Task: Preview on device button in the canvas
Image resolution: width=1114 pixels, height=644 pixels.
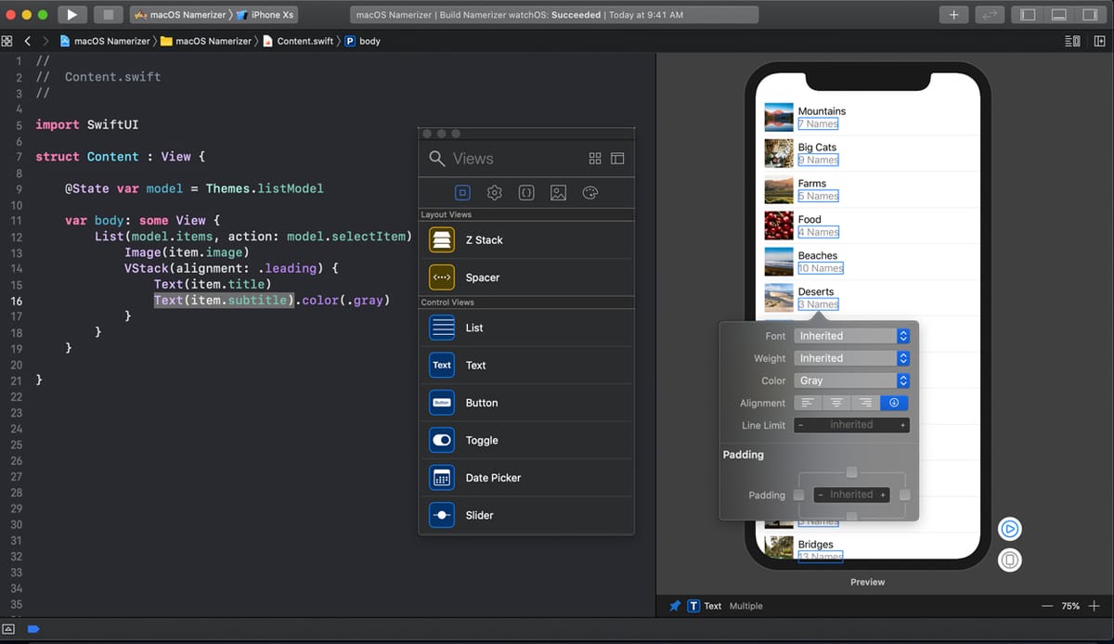Action: pyautogui.click(x=1010, y=560)
